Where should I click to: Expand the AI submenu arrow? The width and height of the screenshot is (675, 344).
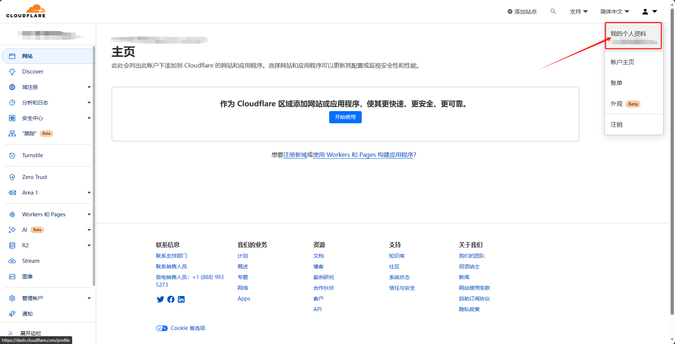point(89,230)
